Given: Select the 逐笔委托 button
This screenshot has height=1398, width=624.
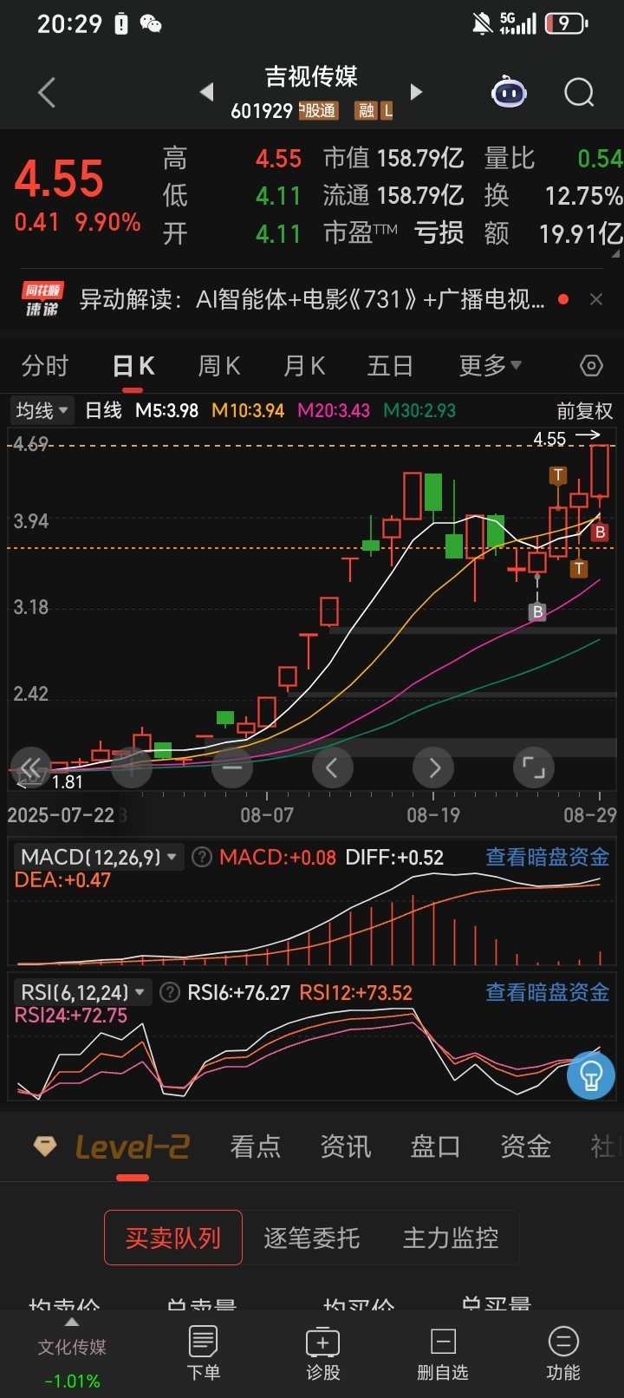Looking at the screenshot, I should point(312,1238).
